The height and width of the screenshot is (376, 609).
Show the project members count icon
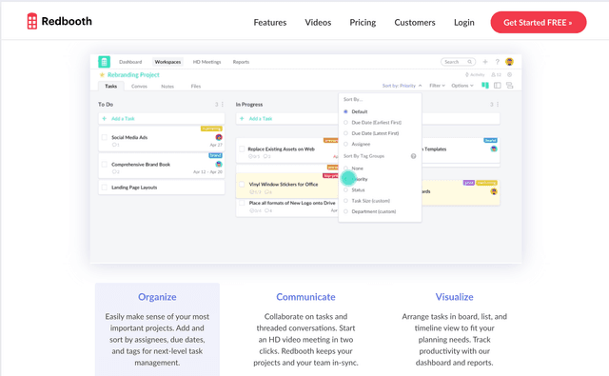point(496,74)
